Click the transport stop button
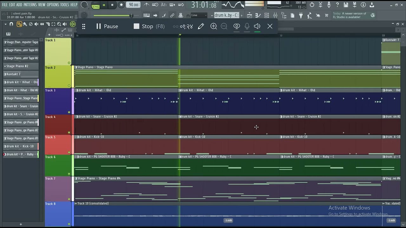The height and width of the screenshot is (228, 406). click(112, 5)
